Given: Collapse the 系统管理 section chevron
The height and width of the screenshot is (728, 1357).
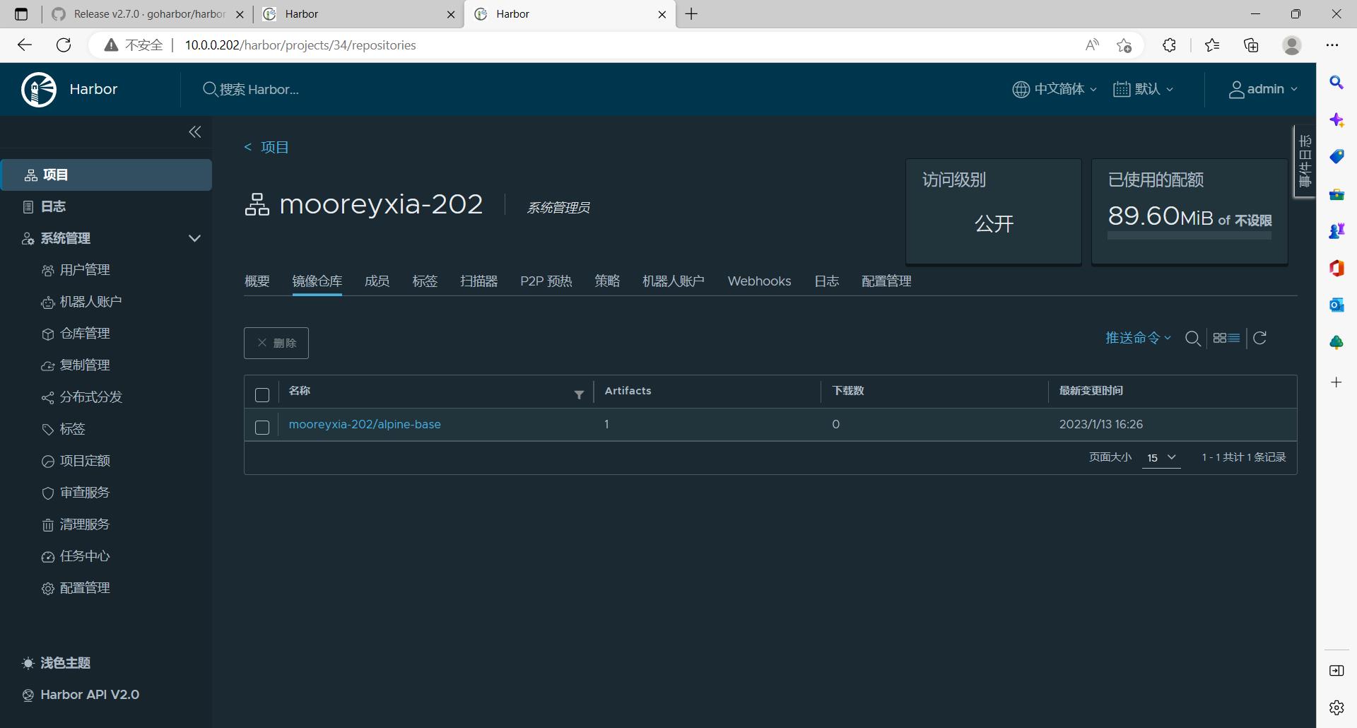Looking at the screenshot, I should [194, 238].
